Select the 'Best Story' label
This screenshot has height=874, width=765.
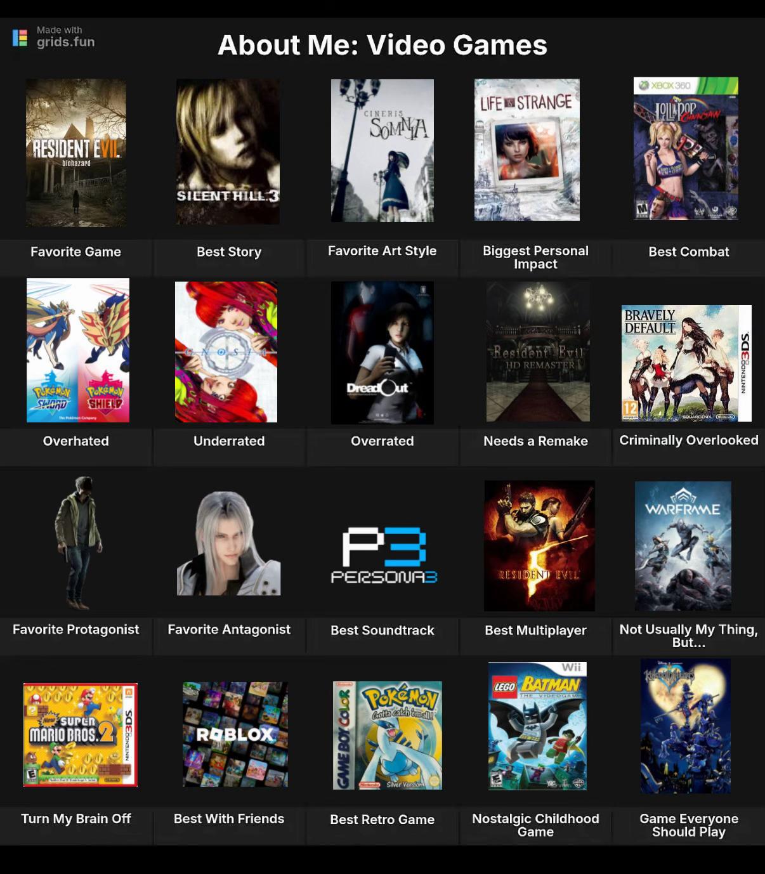229,252
